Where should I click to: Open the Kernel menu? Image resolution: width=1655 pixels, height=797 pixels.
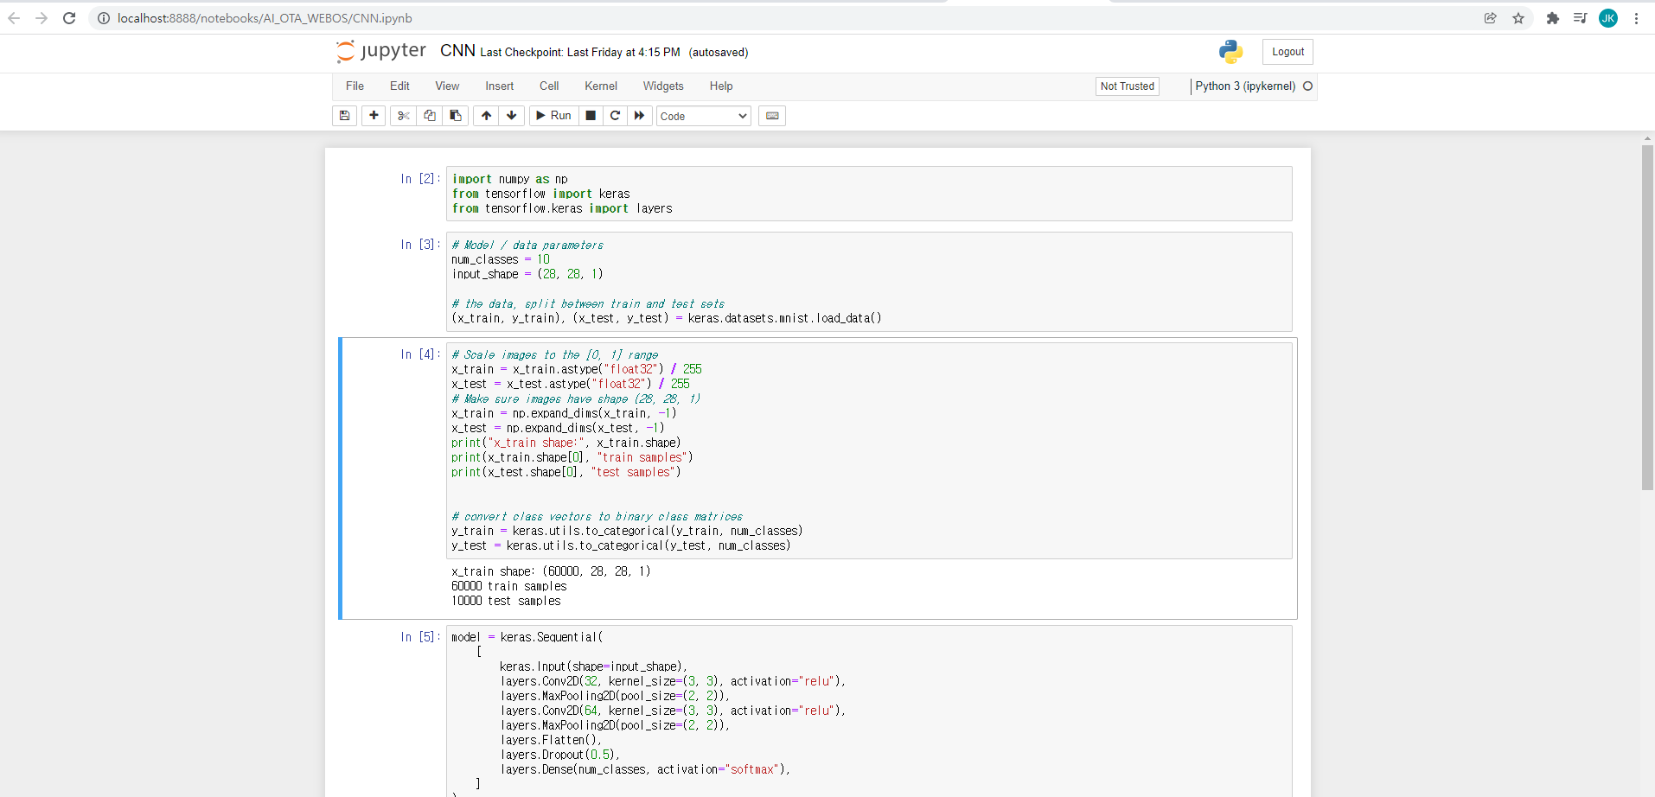[599, 86]
